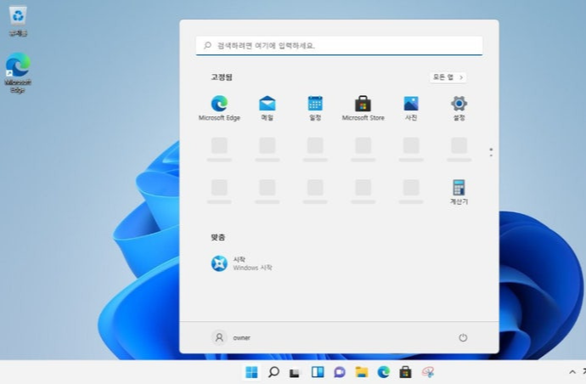The height and width of the screenshot is (384, 586).
Task: Select the Recycle Bin desktop icon
Action: click(x=18, y=21)
